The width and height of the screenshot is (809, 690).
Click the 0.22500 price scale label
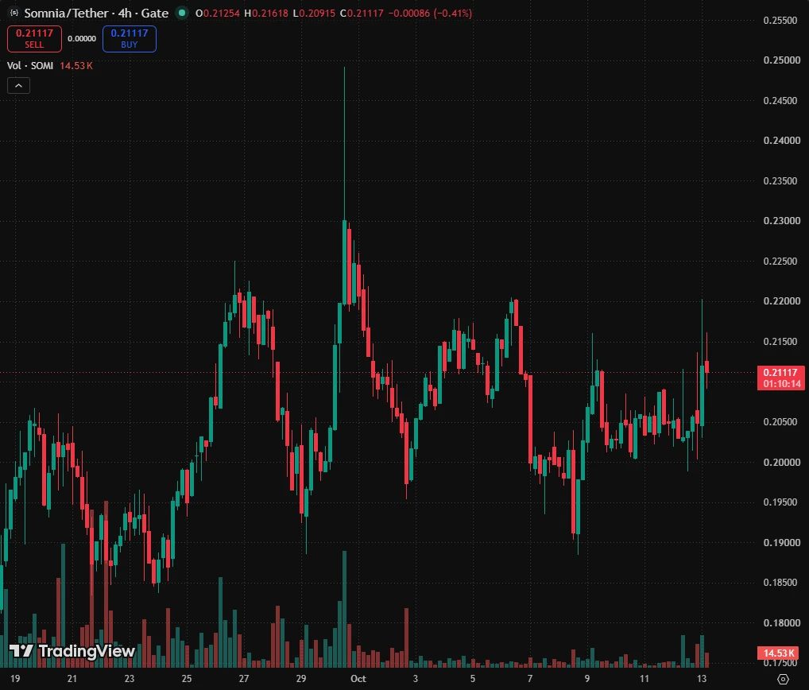[x=780, y=262]
